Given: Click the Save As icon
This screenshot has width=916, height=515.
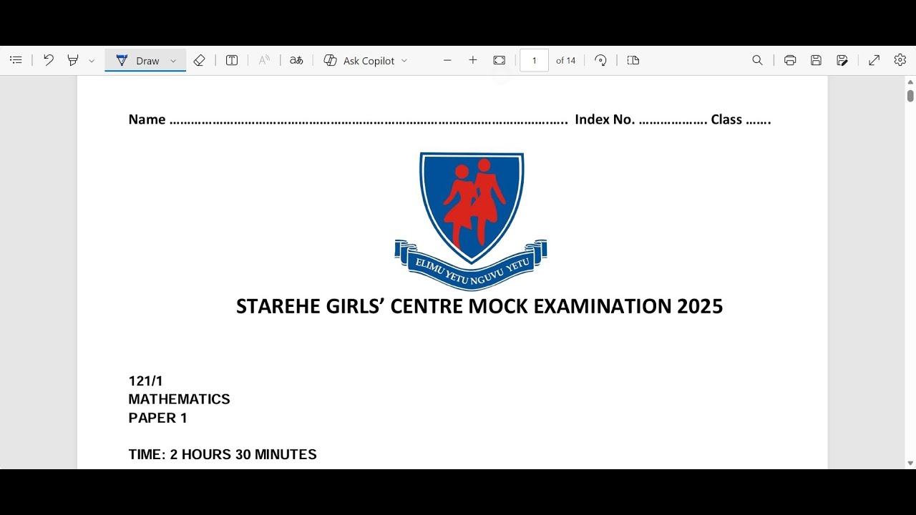Looking at the screenshot, I should tap(842, 61).
